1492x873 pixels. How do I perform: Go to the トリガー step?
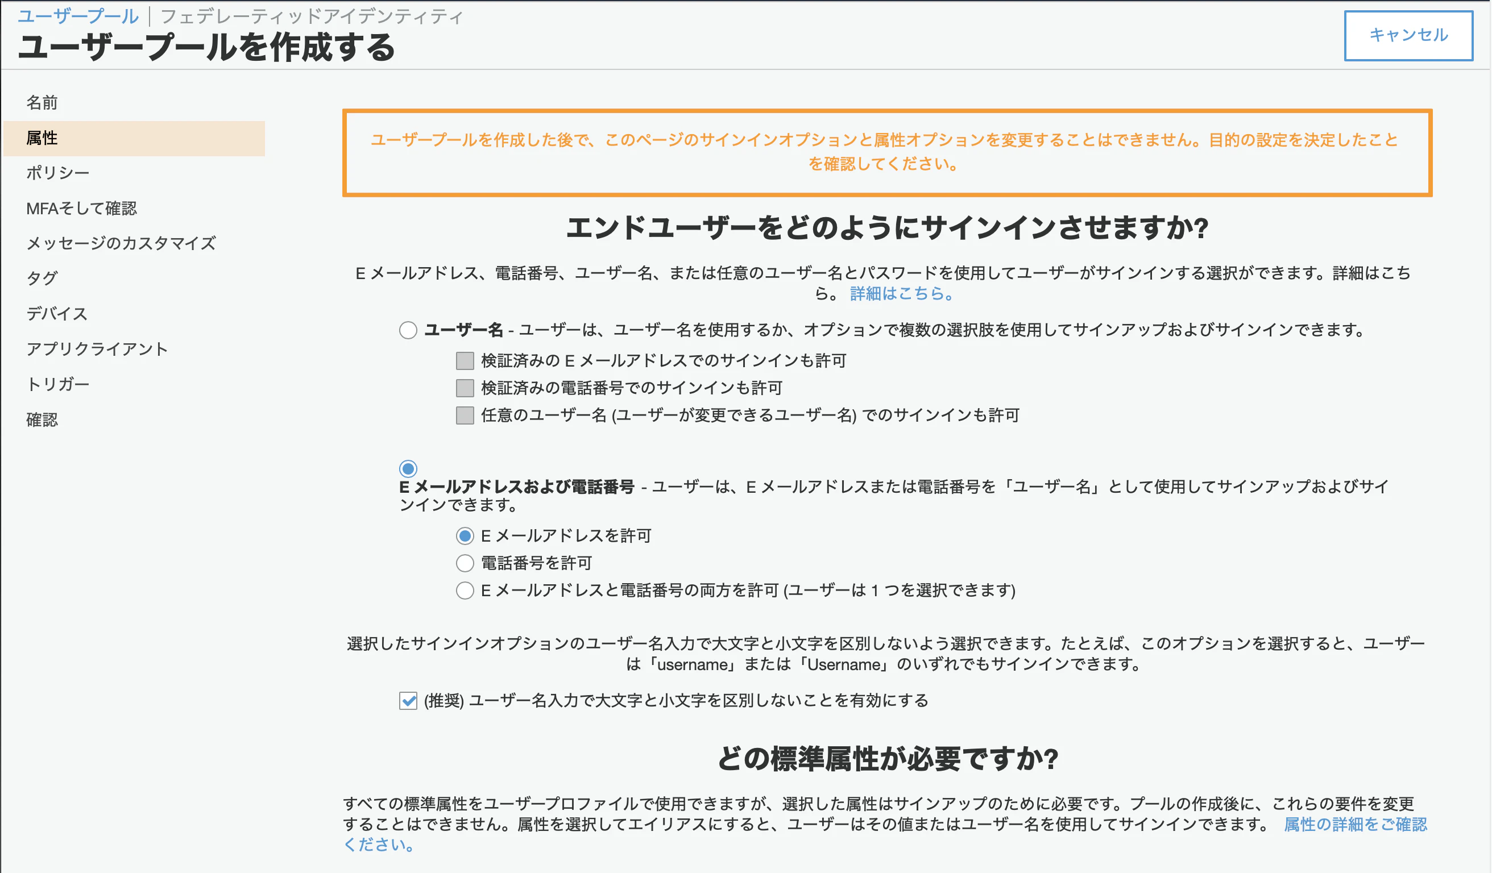pos(57,384)
